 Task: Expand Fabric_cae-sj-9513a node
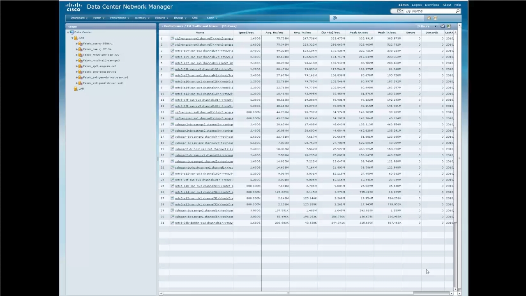click(x=77, y=49)
